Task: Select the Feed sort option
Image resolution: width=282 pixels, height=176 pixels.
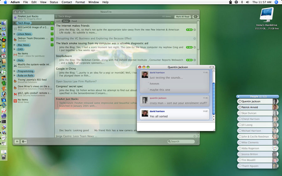Action: click(x=74, y=21)
